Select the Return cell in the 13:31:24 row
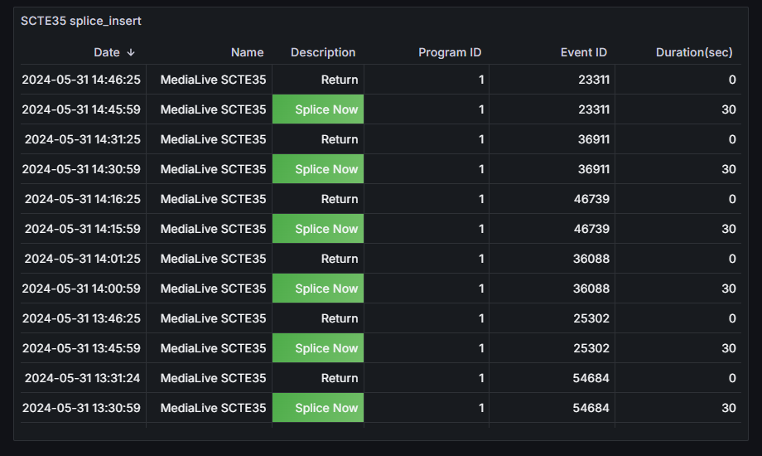Viewport: 762px width, 456px height. [340, 378]
